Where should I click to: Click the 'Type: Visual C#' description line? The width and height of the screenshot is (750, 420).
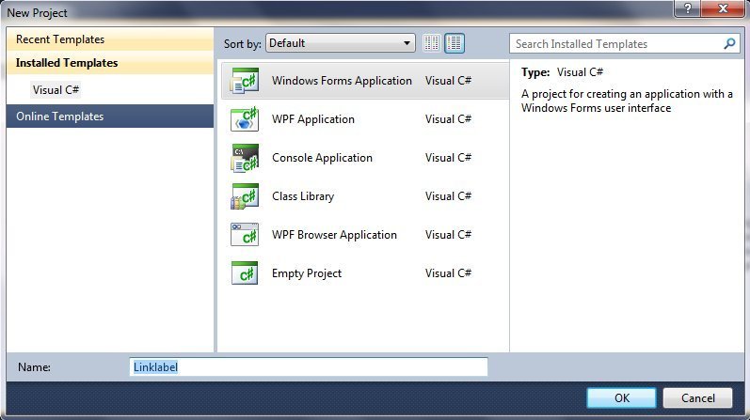point(562,72)
